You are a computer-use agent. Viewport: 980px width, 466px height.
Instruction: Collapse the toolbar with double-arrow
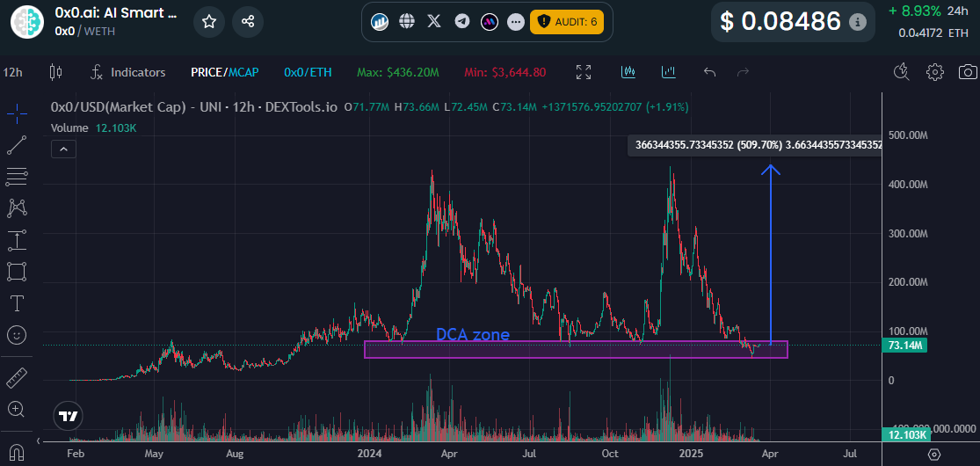39,441
